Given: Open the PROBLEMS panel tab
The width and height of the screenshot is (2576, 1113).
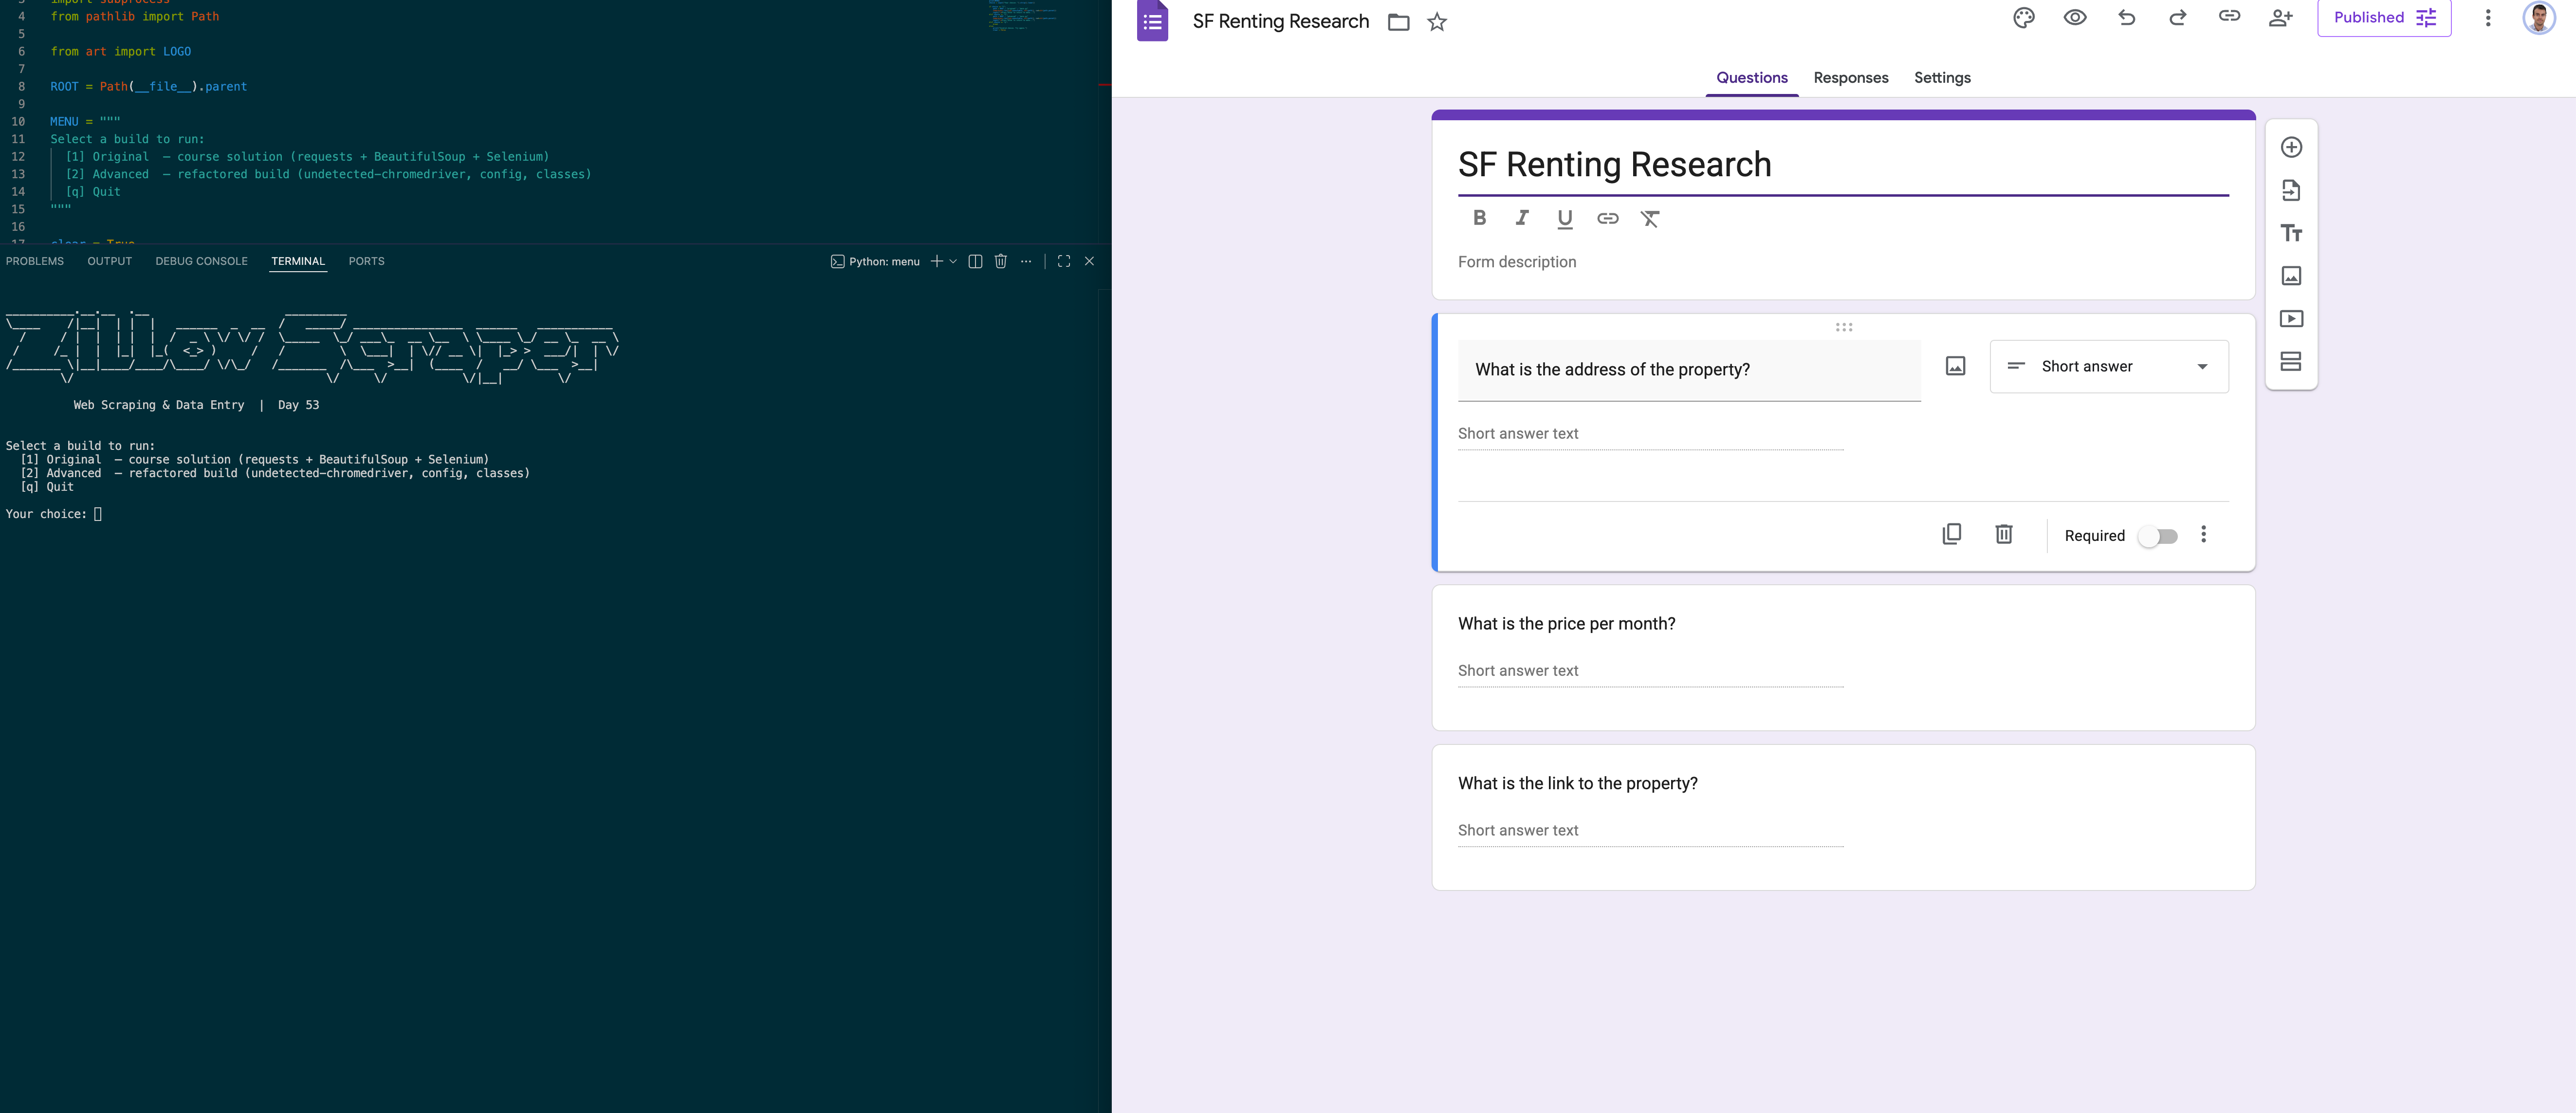Looking at the screenshot, I should click(35, 261).
